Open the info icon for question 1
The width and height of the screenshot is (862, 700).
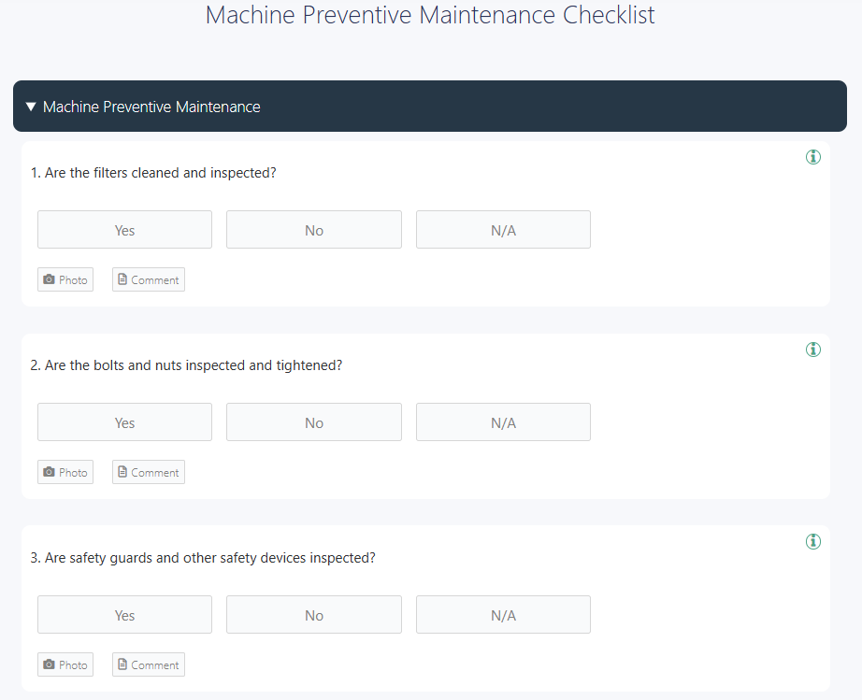813,157
